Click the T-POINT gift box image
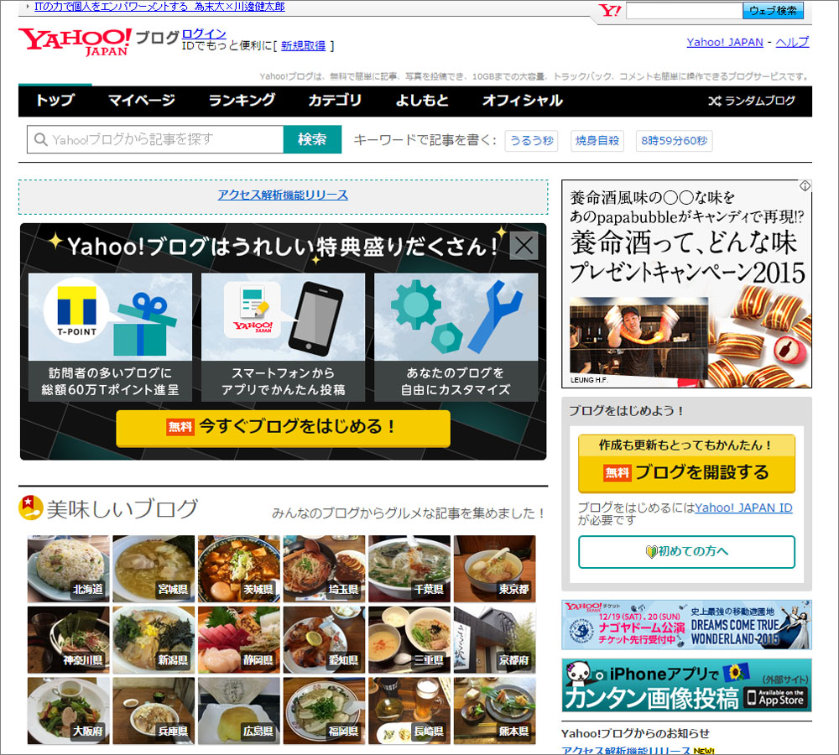This screenshot has width=839, height=755. [110, 317]
